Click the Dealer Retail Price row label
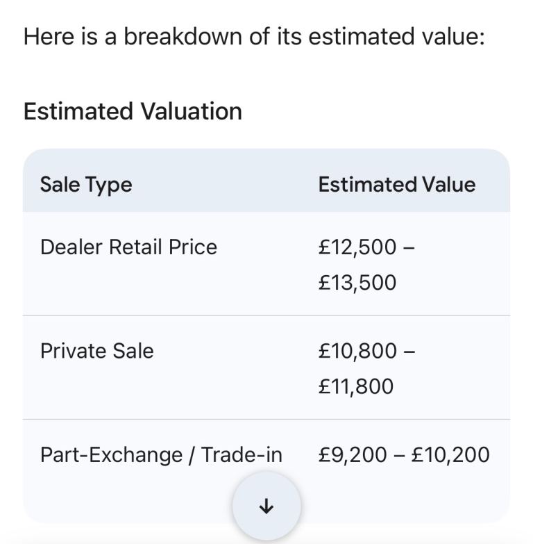Viewport: 533px width, 544px height. pyautogui.click(x=128, y=247)
